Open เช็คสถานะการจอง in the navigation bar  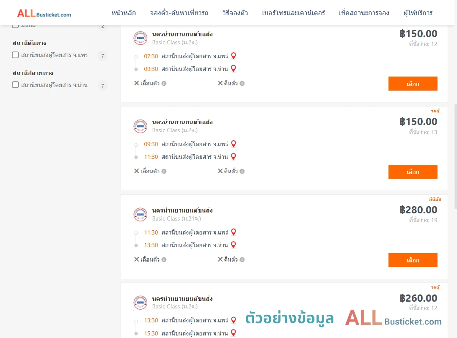(x=364, y=13)
